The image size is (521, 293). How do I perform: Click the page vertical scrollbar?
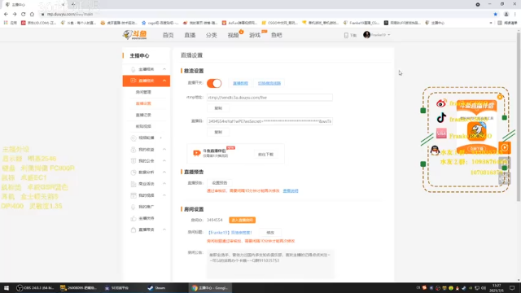pyautogui.click(x=519, y=116)
